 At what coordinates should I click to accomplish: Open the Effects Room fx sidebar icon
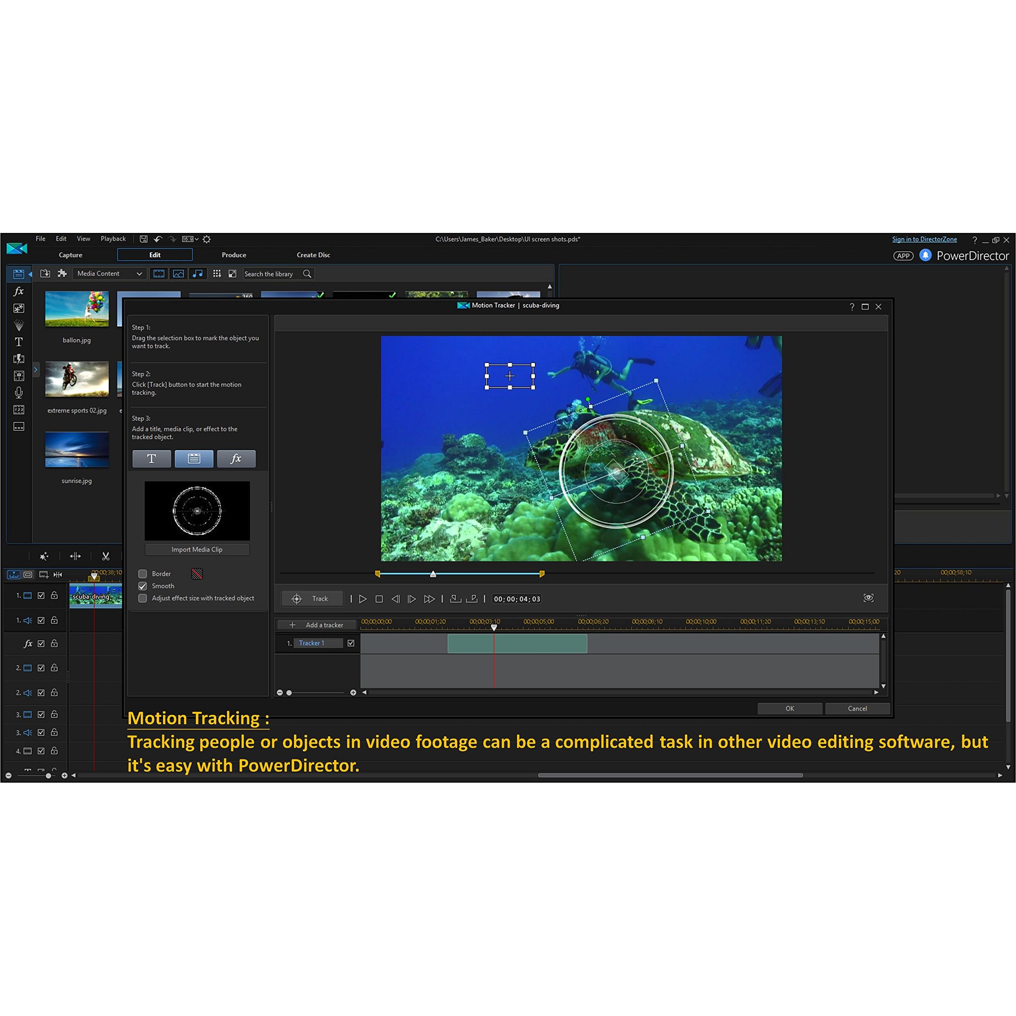click(x=18, y=291)
